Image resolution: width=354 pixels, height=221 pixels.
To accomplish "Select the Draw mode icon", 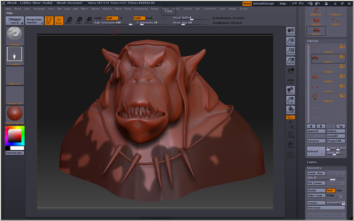I will pos(59,21).
